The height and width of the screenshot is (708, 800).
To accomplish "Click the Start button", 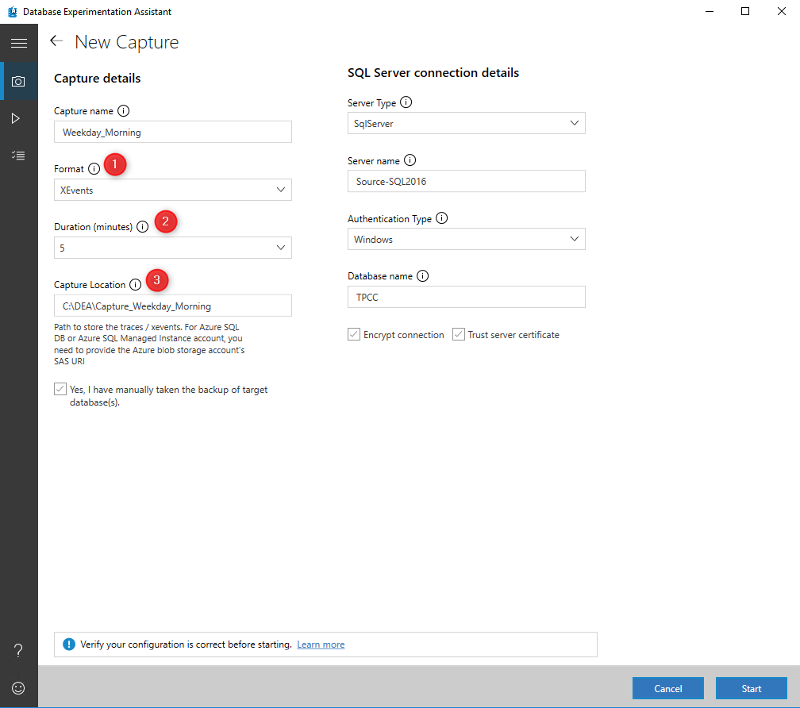I will click(751, 688).
